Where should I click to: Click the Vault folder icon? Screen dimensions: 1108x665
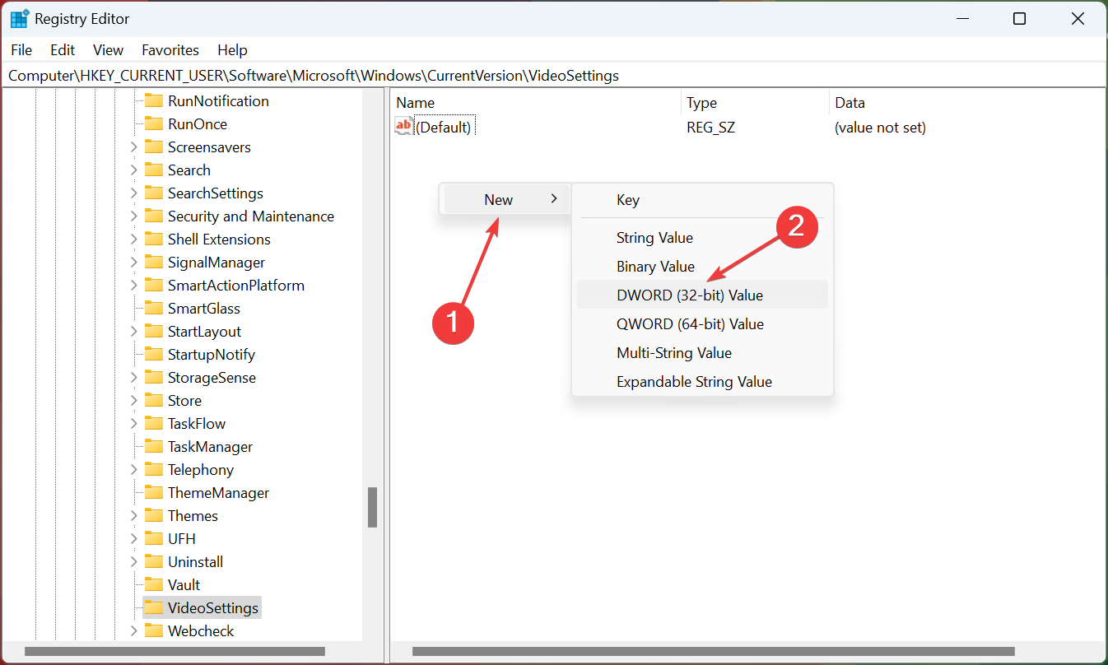pyautogui.click(x=154, y=585)
